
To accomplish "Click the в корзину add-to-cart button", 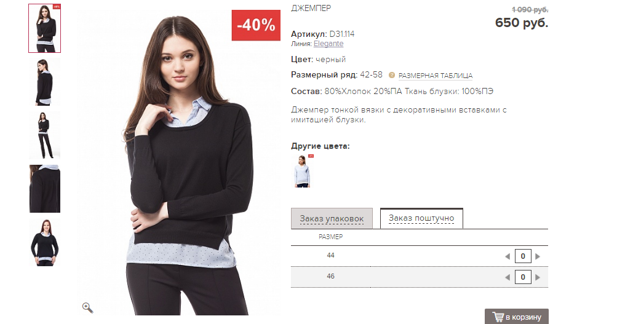I will pos(517,317).
